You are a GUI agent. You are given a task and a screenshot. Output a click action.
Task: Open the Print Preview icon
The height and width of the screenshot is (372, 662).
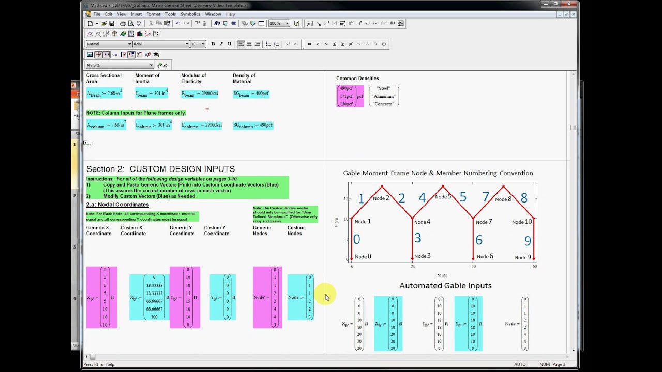pyautogui.click(x=131, y=23)
